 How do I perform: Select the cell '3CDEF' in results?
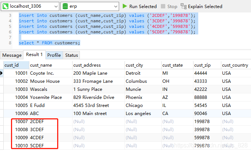[51, 129]
